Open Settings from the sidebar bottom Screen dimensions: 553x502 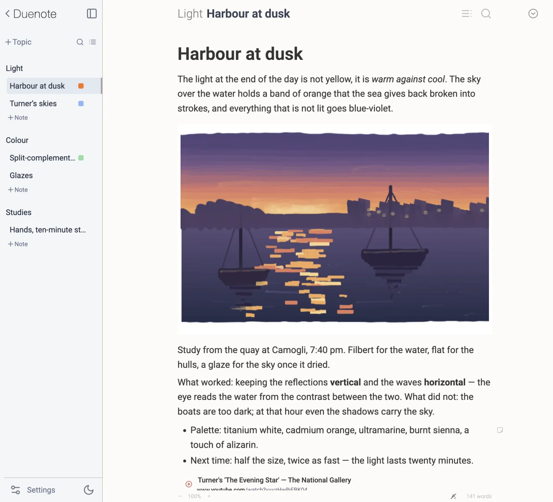(x=33, y=490)
